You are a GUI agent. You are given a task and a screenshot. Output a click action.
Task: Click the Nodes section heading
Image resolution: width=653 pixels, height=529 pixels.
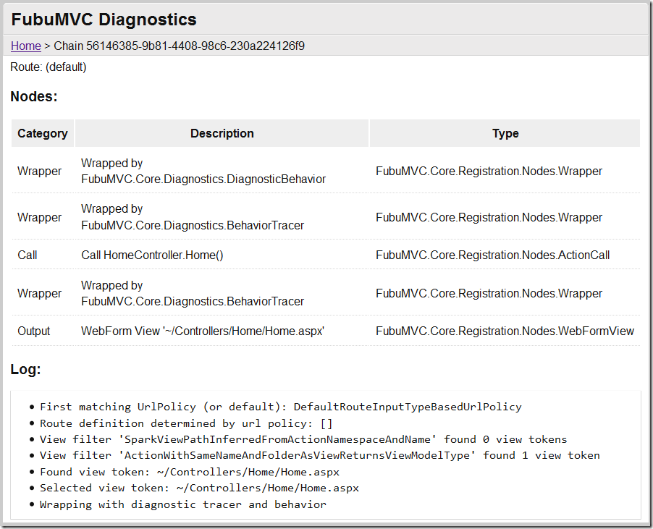(x=34, y=96)
